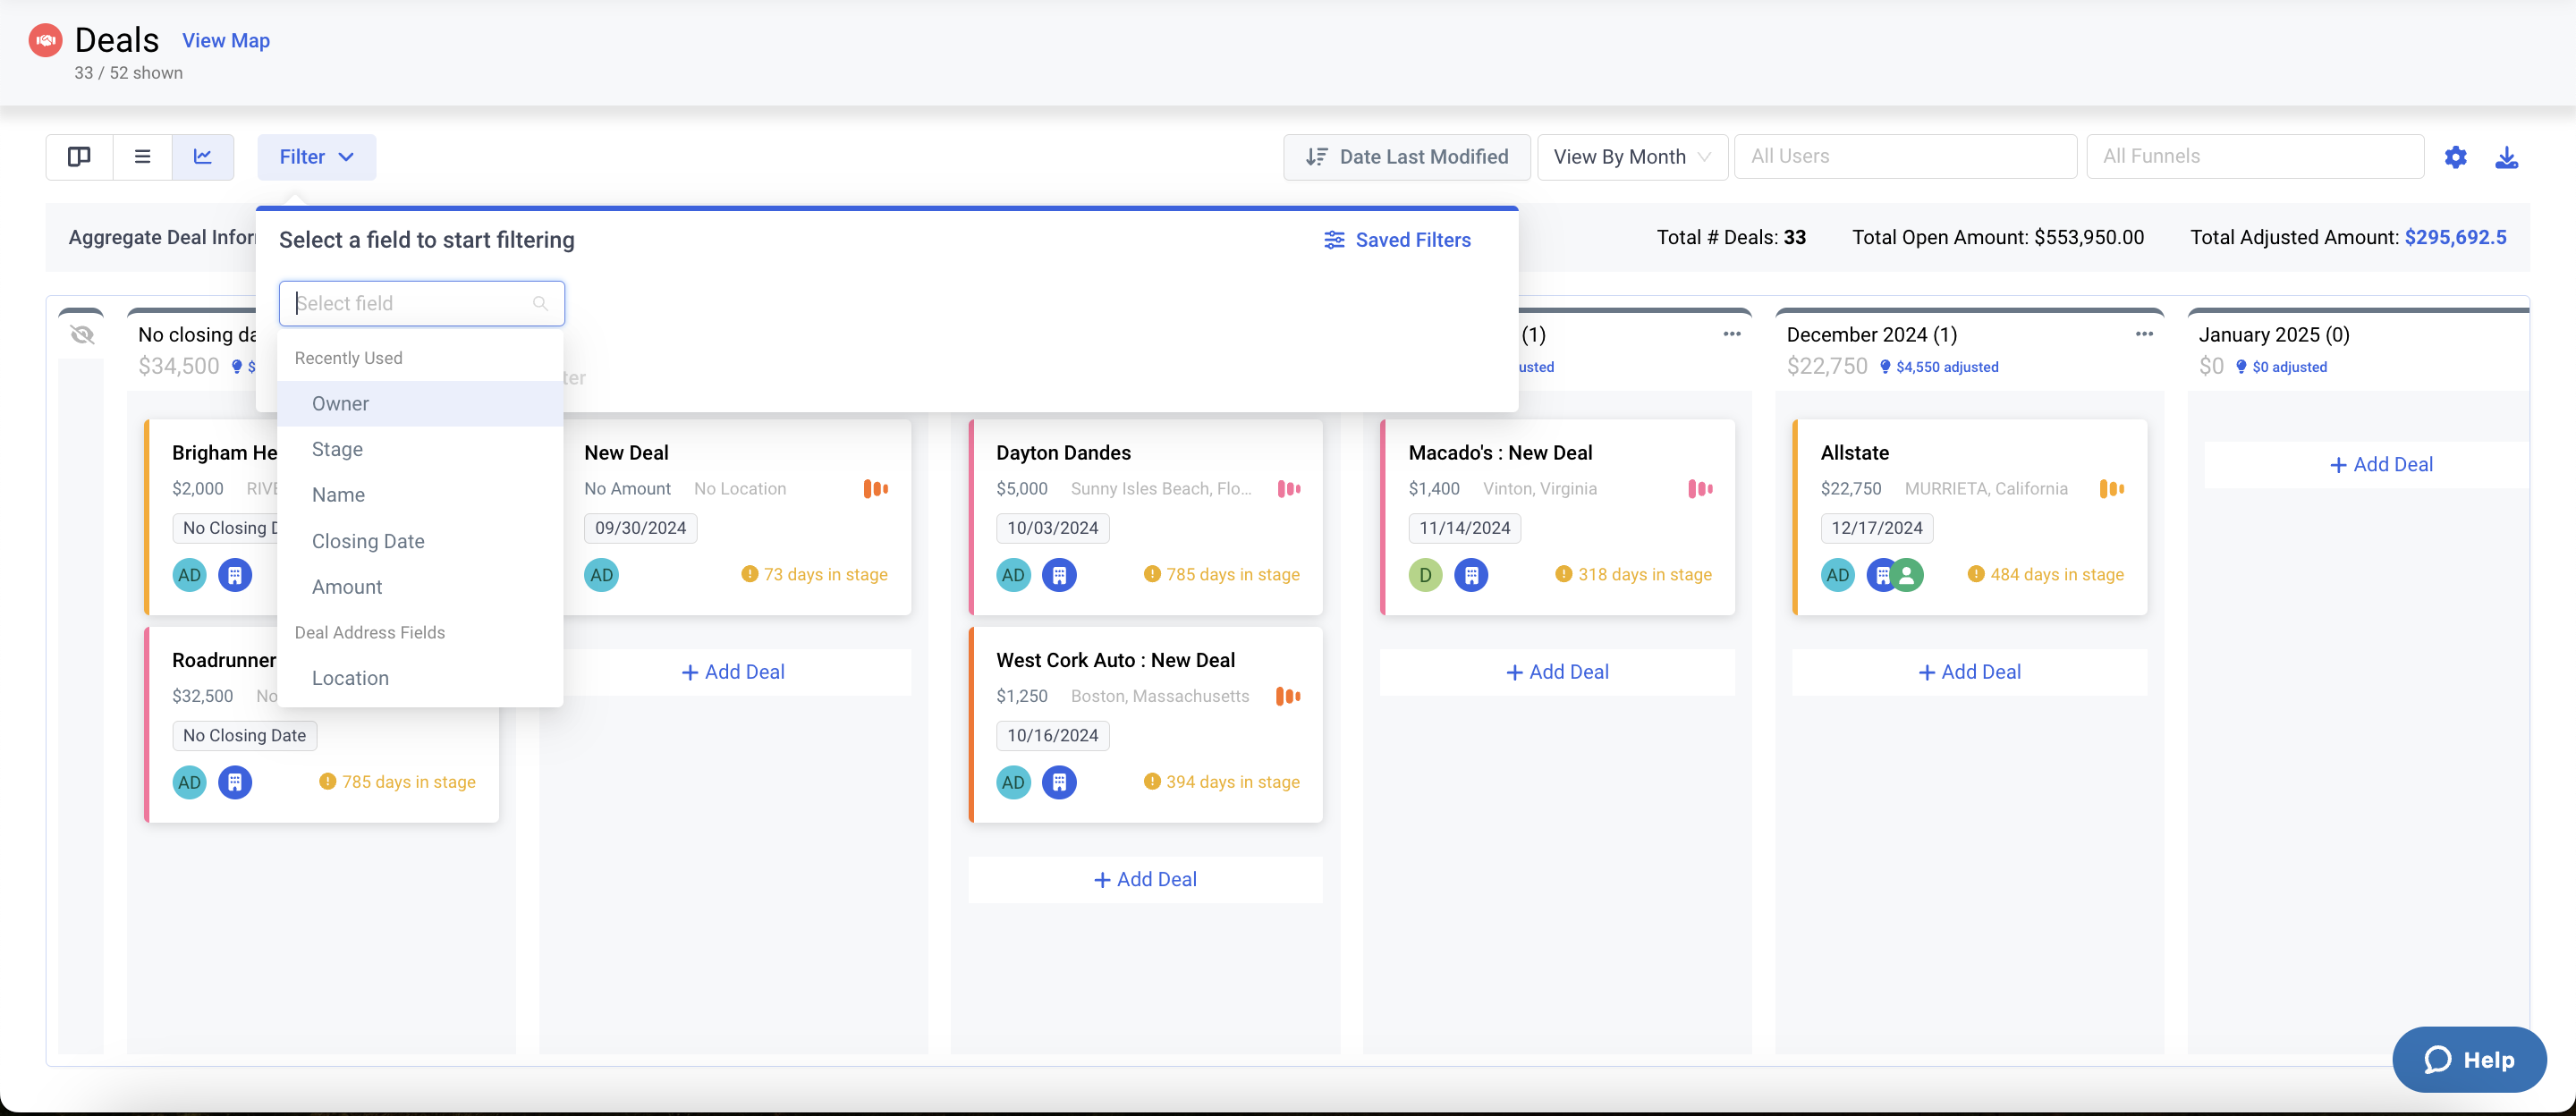Open the Filter dropdown button

tap(316, 157)
